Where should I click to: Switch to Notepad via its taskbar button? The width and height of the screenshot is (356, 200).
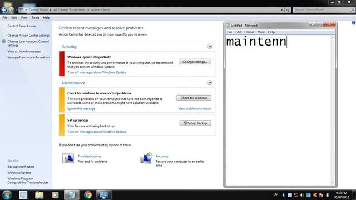tap(72, 195)
